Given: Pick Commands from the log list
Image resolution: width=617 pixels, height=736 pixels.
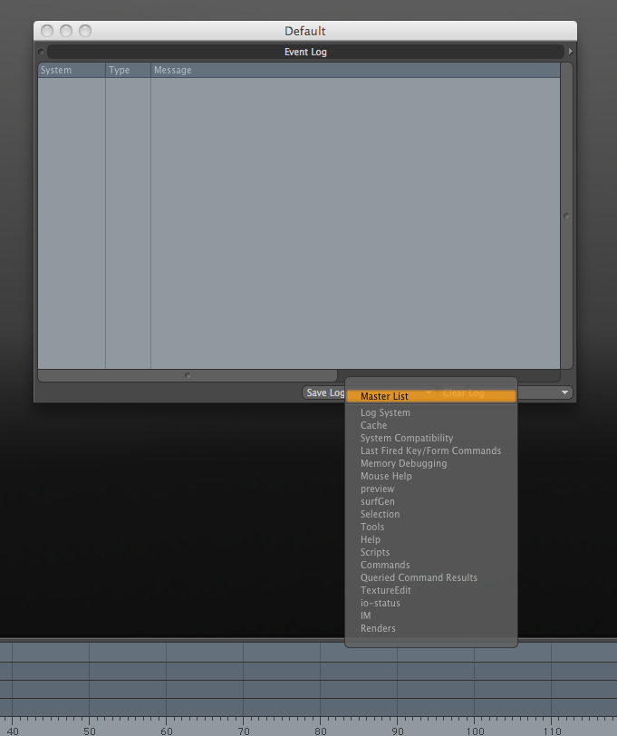Looking at the screenshot, I should [431, 565].
